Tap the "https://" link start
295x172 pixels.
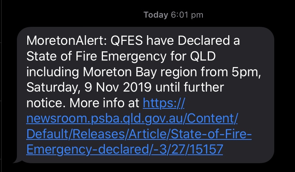tap(164, 103)
